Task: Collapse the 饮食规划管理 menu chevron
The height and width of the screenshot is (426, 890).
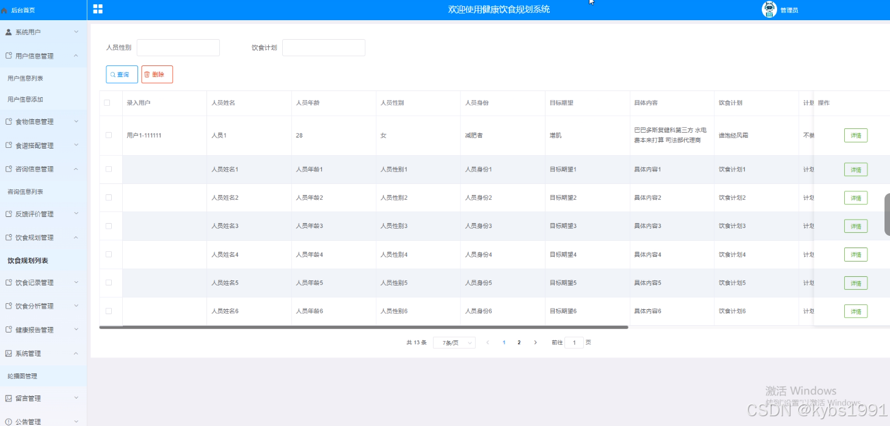Action: pos(76,237)
